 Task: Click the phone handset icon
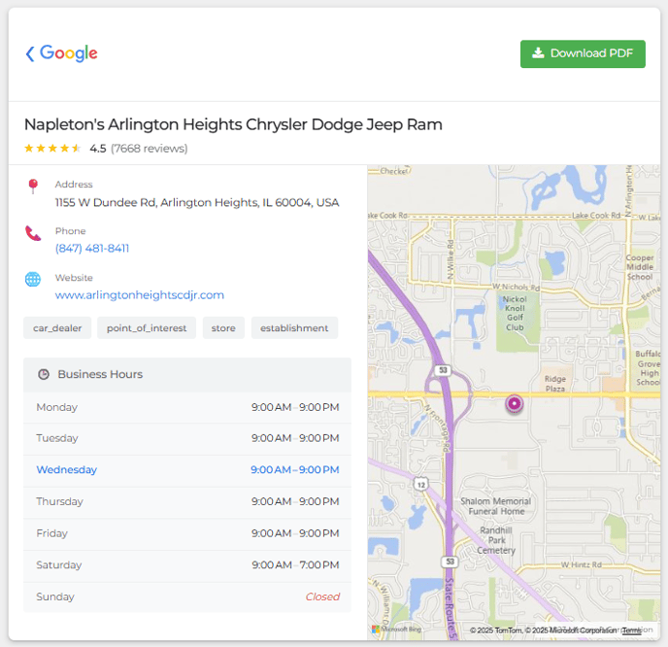click(x=33, y=233)
